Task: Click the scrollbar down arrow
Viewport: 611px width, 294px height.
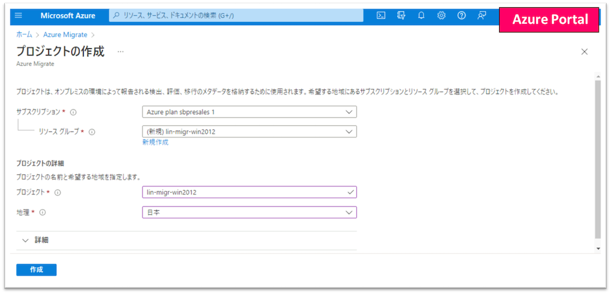Action: (x=598, y=248)
